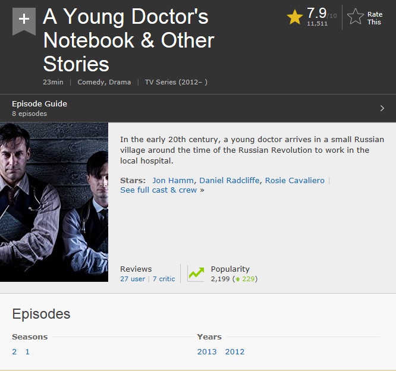Viewport: 396px width, 371px height.
Task: See full cast & crew
Action: [x=158, y=190]
